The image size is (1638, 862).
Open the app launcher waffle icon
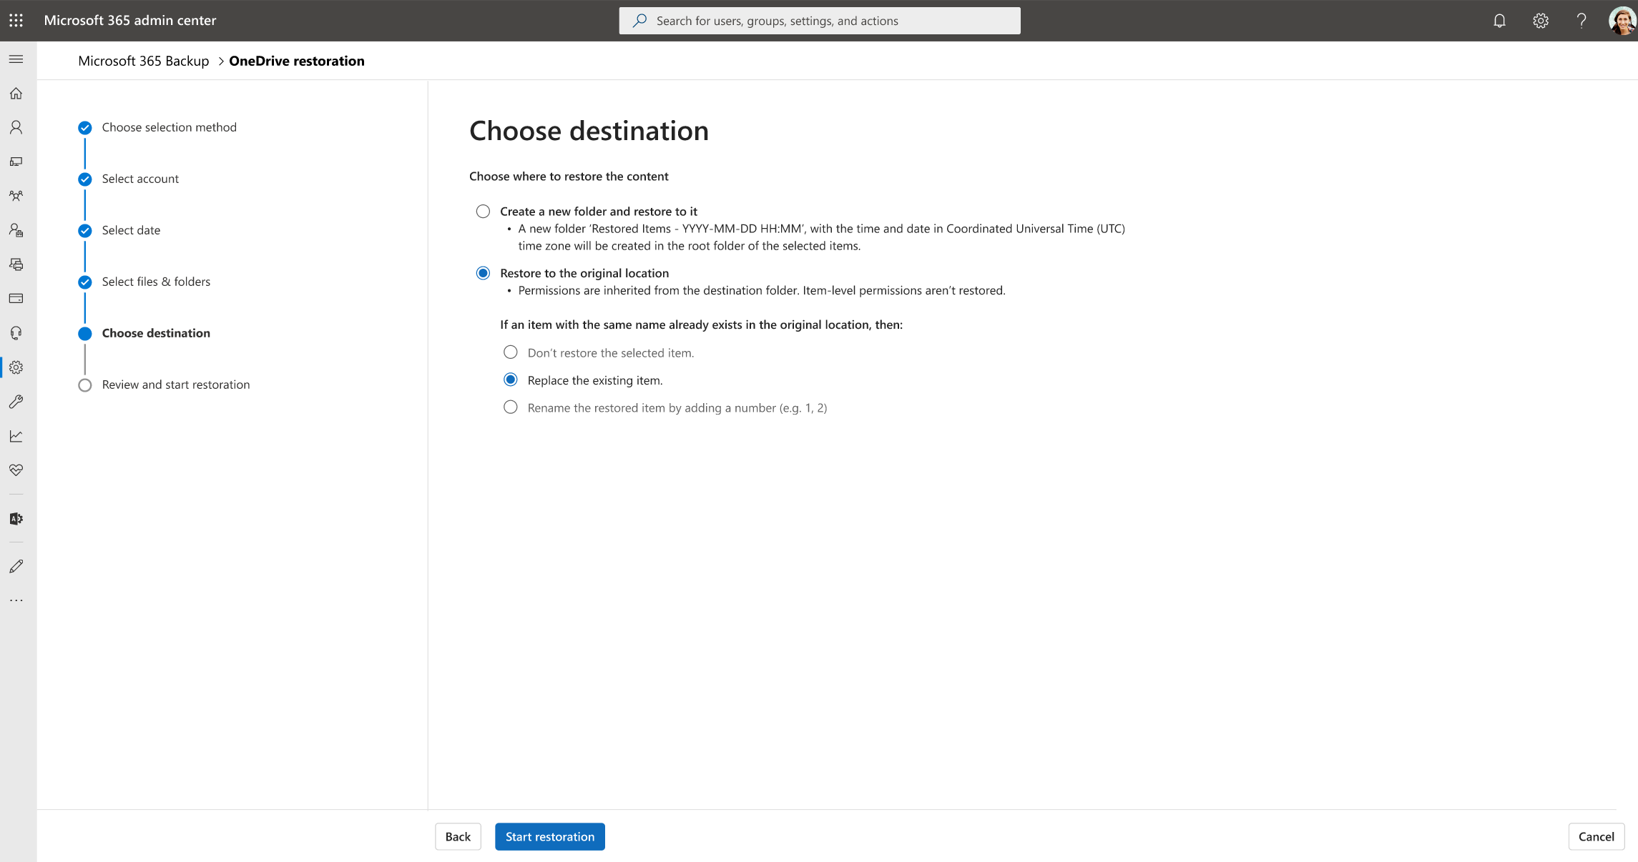(16, 21)
